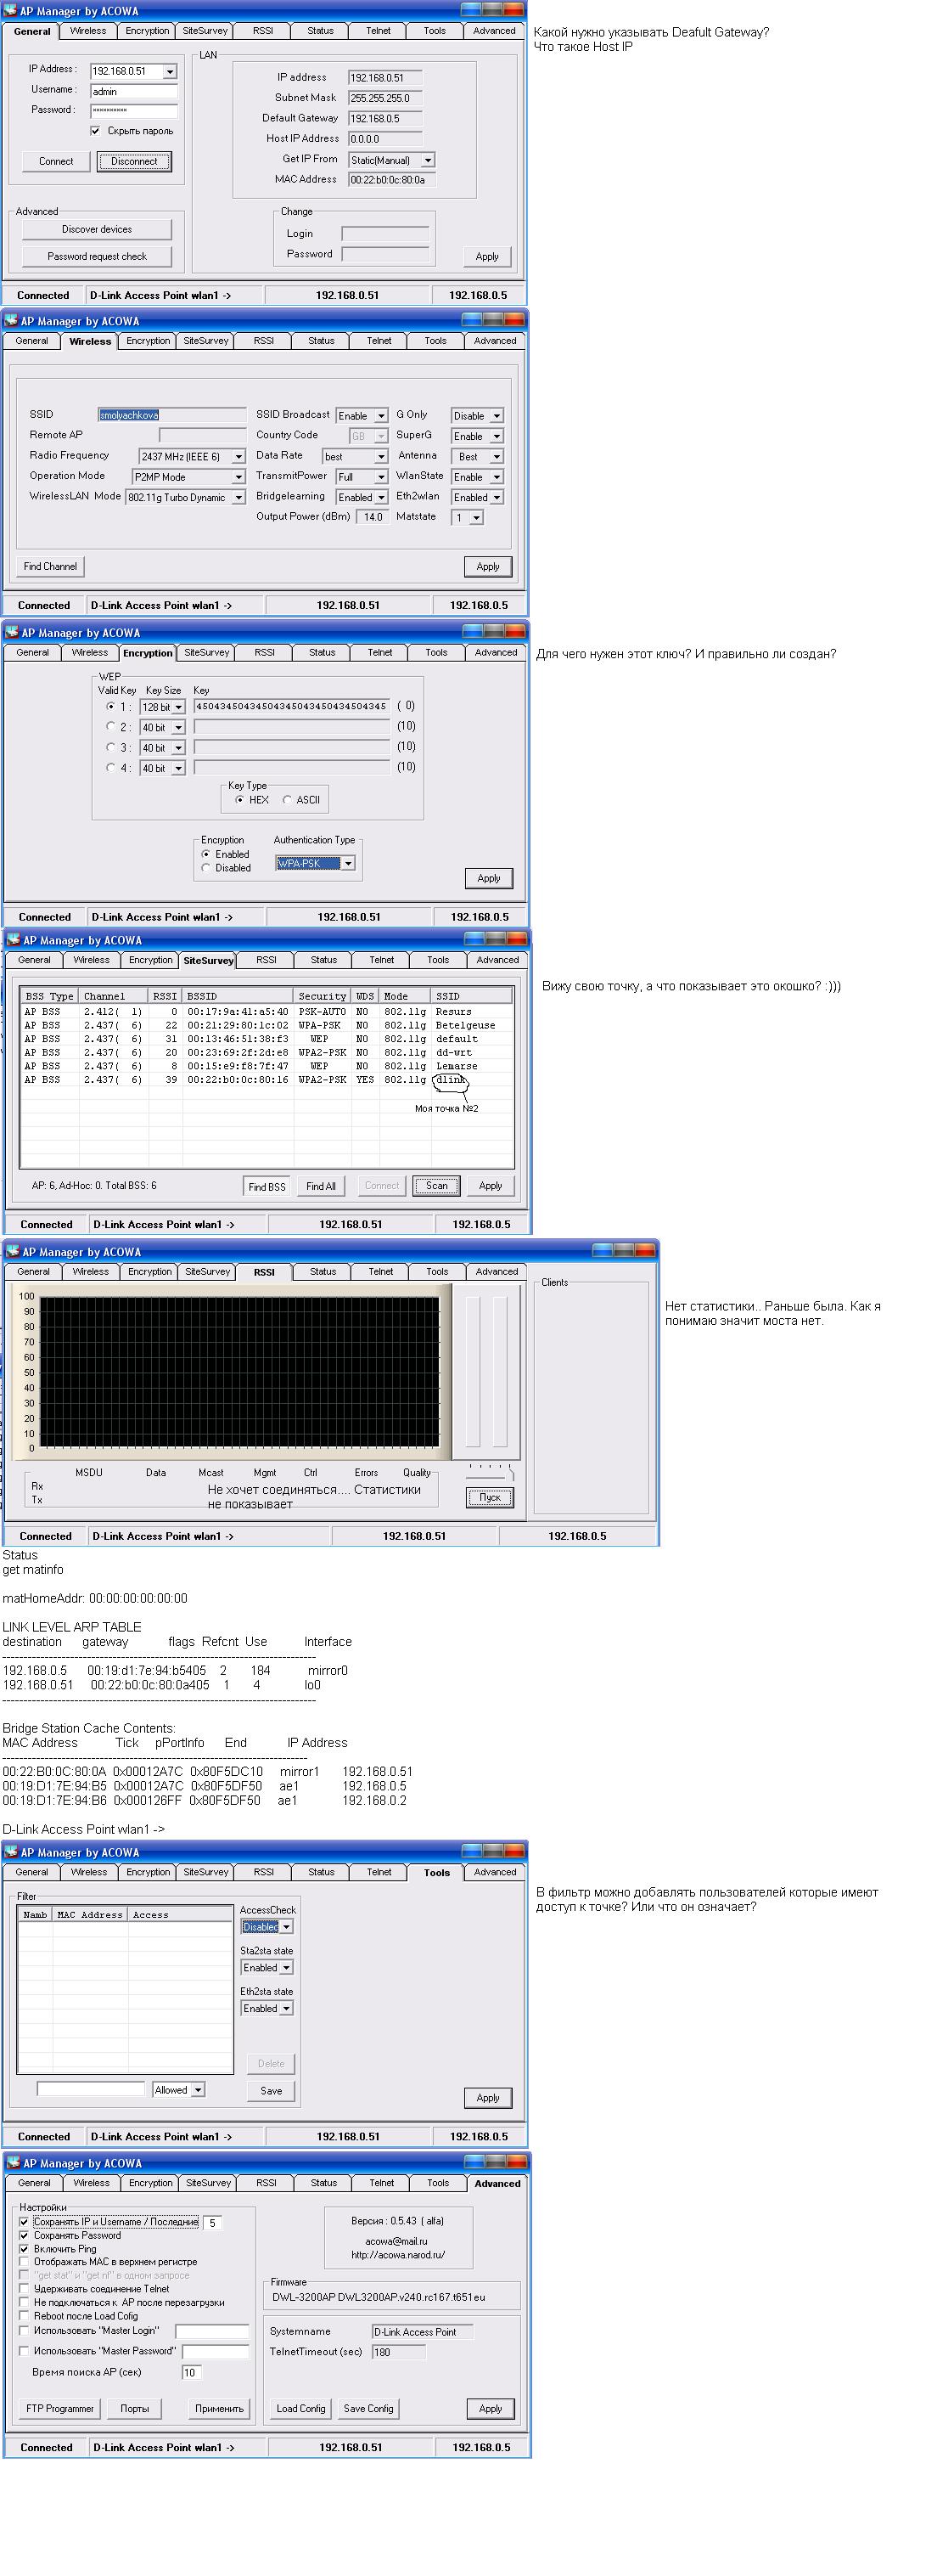Screen dimensions: 937x2576
Task: Select the ASCII key type radio
Action: coord(288,799)
